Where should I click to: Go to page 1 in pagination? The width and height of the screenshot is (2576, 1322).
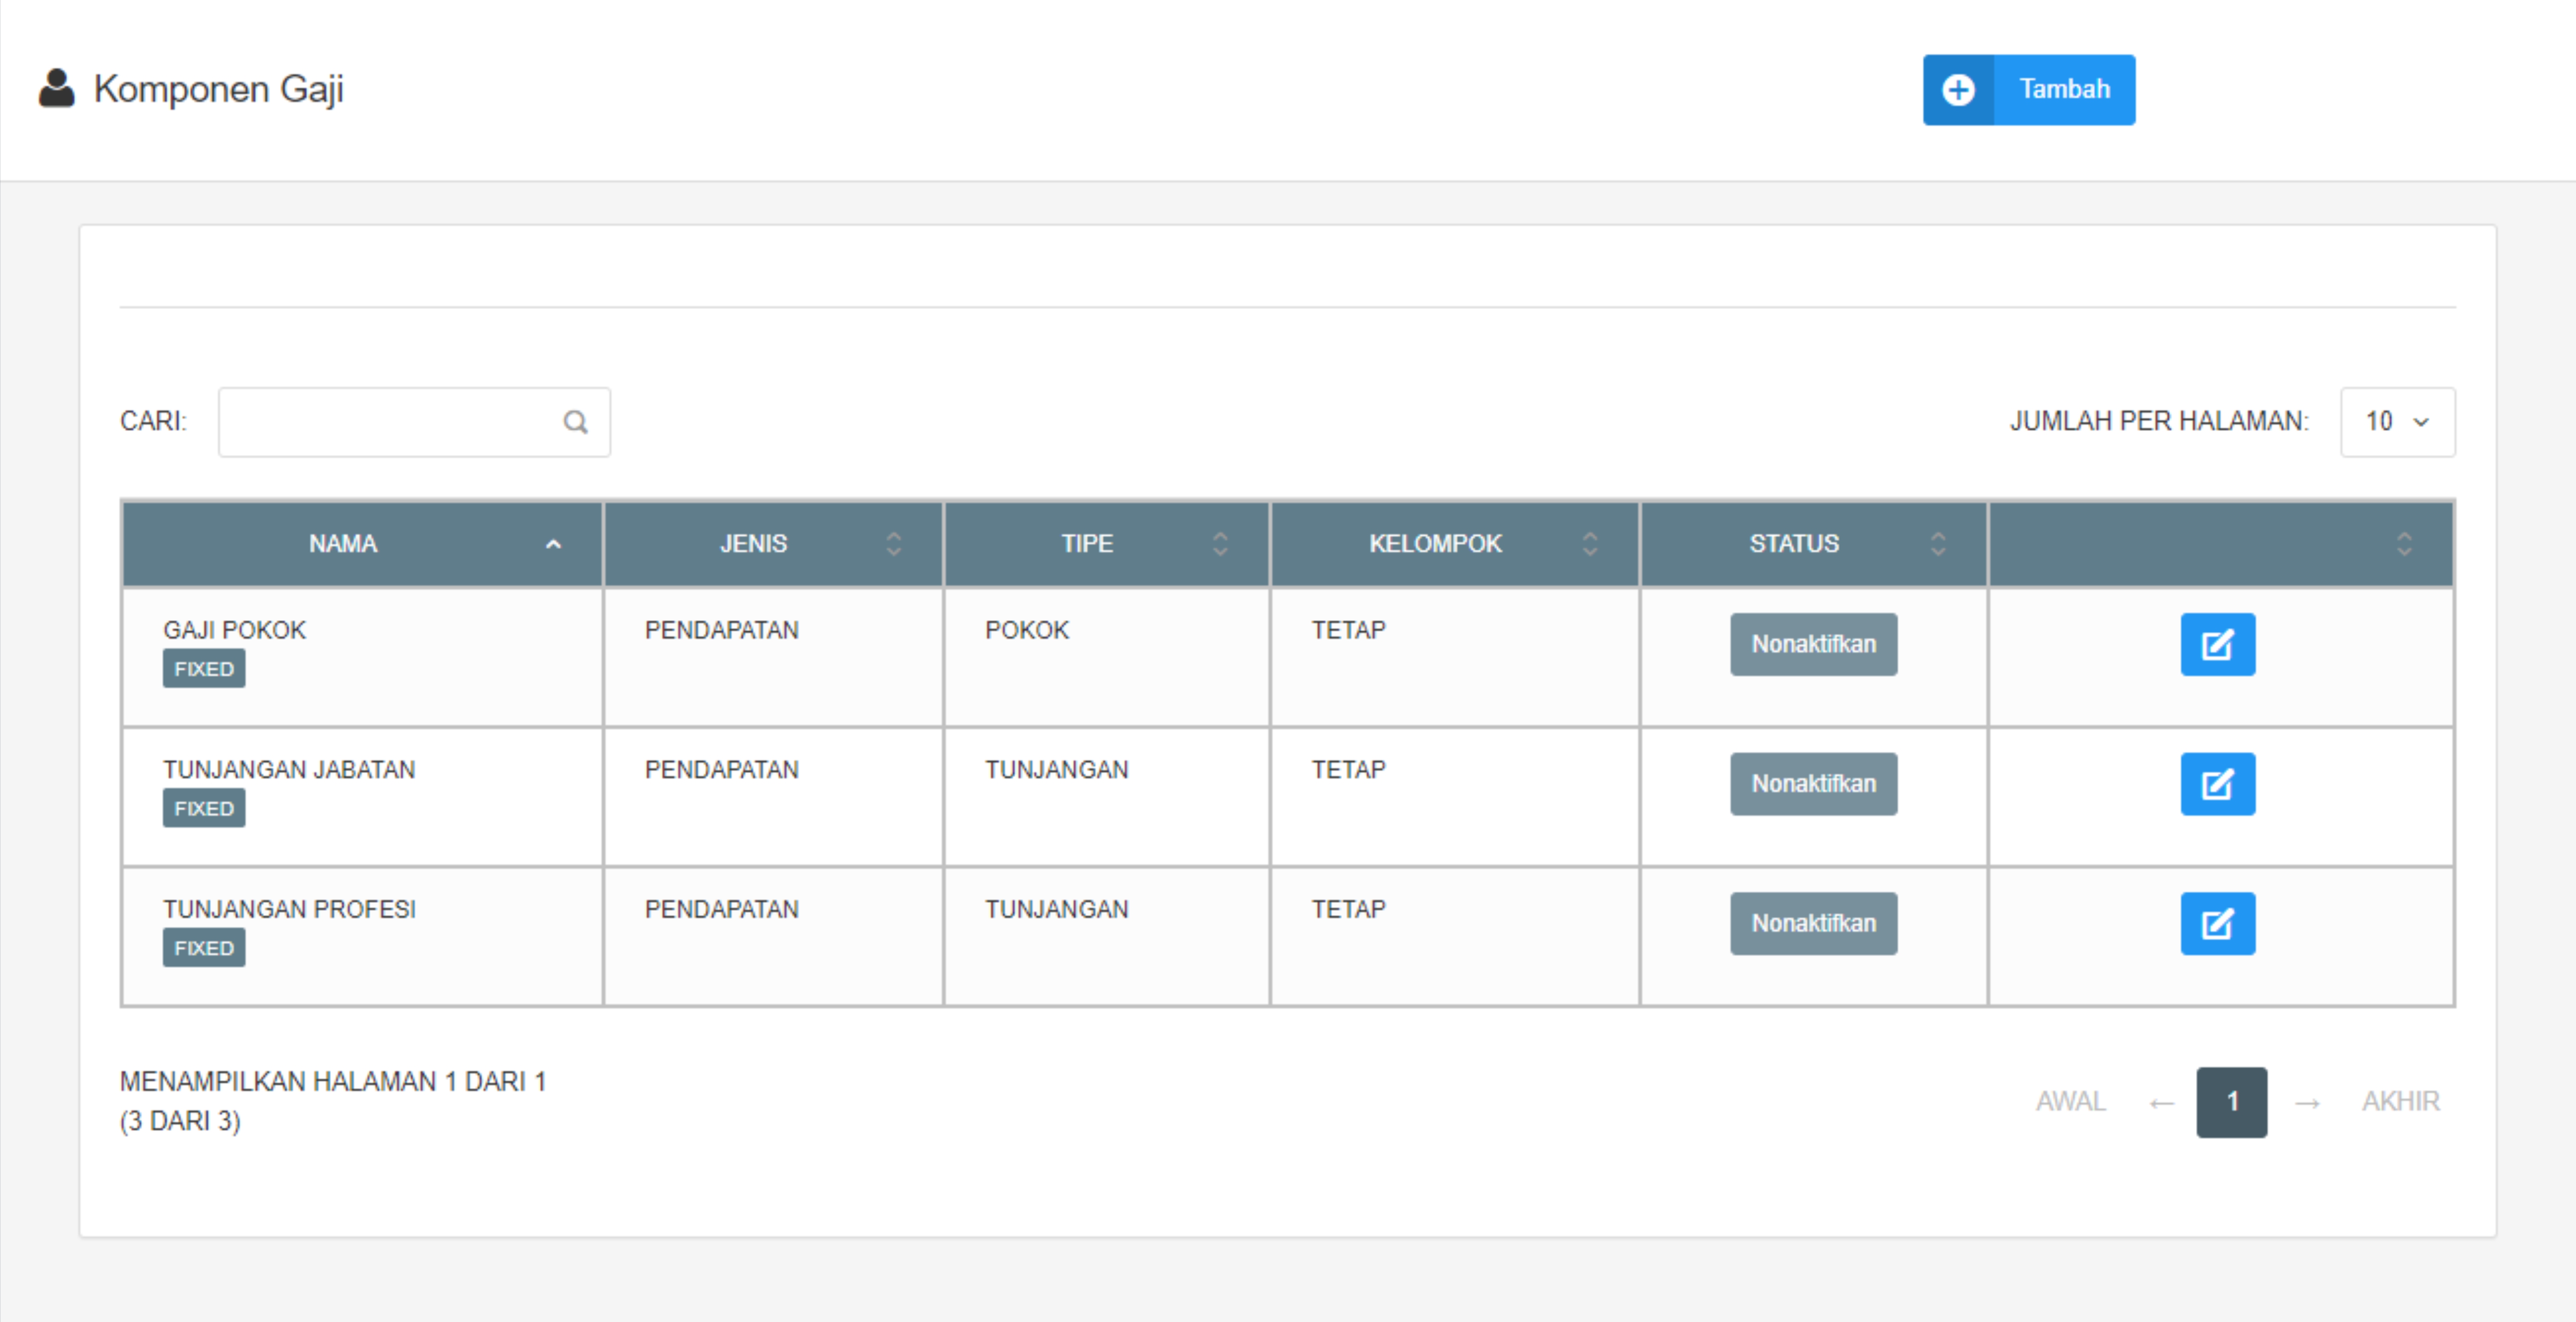pyautogui.click(x=2231, y=1102)
